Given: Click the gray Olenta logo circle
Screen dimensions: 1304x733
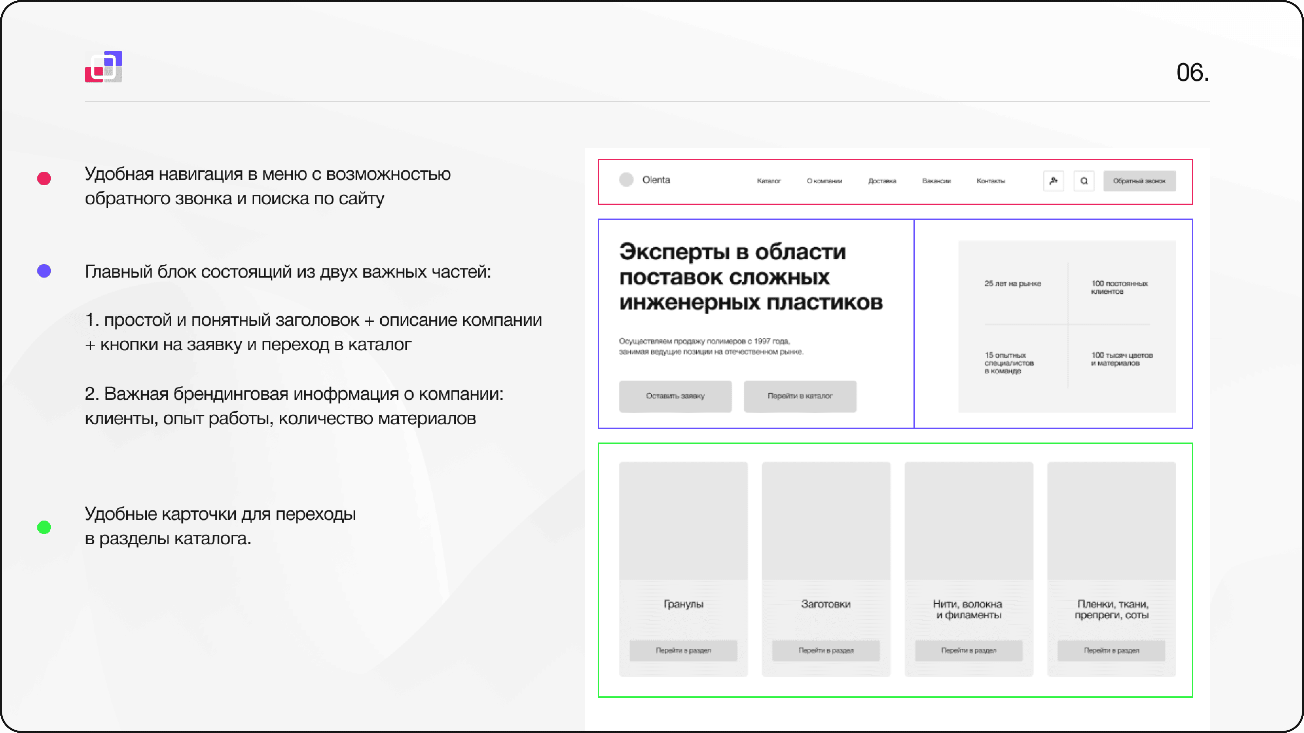Looking at the screenshot, I should [x=626, y=180].
